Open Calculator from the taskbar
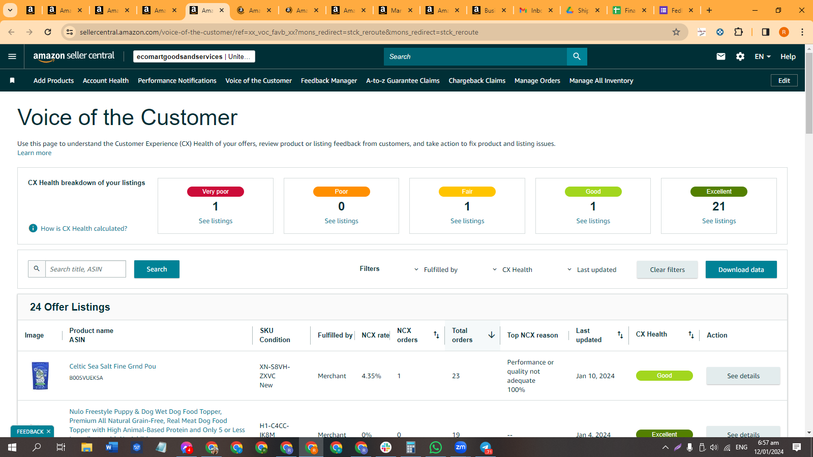The width and height of the screenshot is (813, 457). (411, 447)
